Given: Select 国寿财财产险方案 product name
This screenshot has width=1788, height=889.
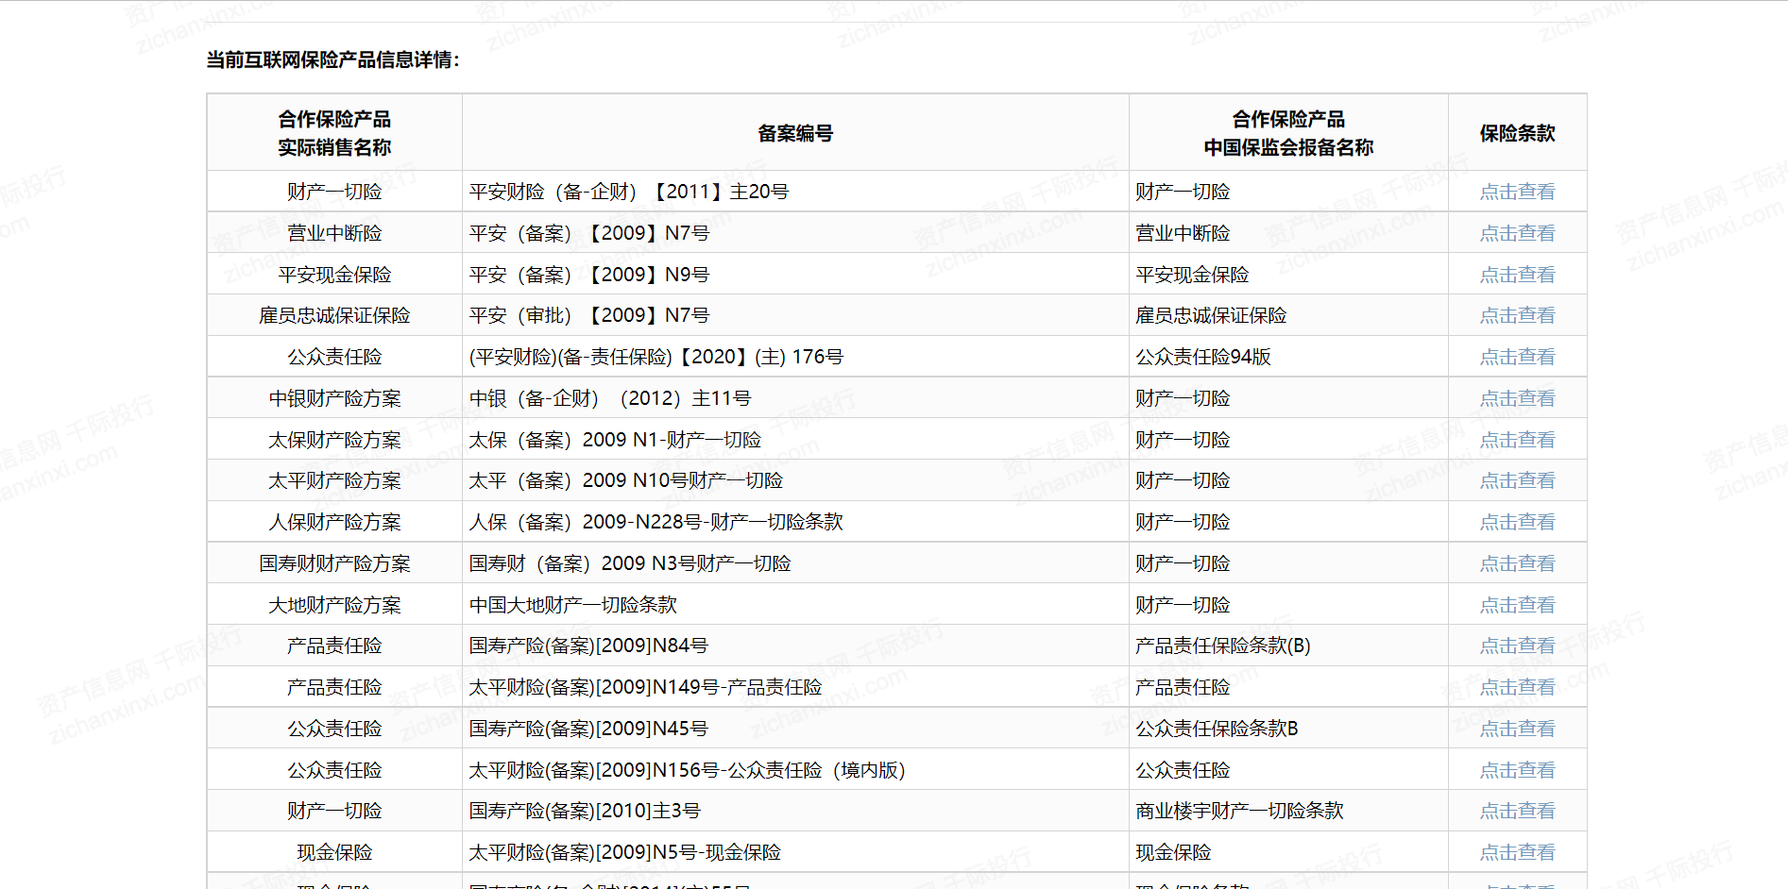Looking at the screenshot, I should pos(334,563).
